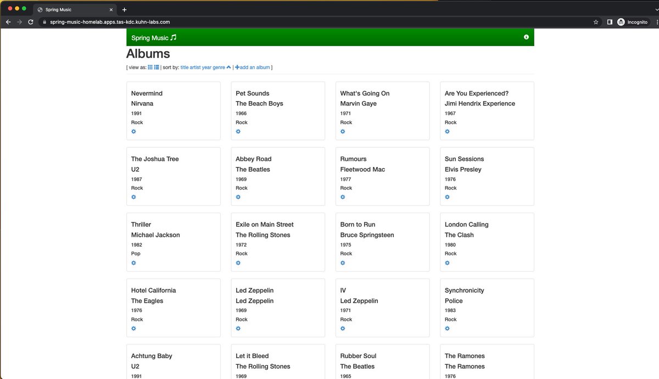Image resolution: width=659 pixels, height=379 pixels.
Task: Toggle browser side panel icon
Action: coord(610,22)
